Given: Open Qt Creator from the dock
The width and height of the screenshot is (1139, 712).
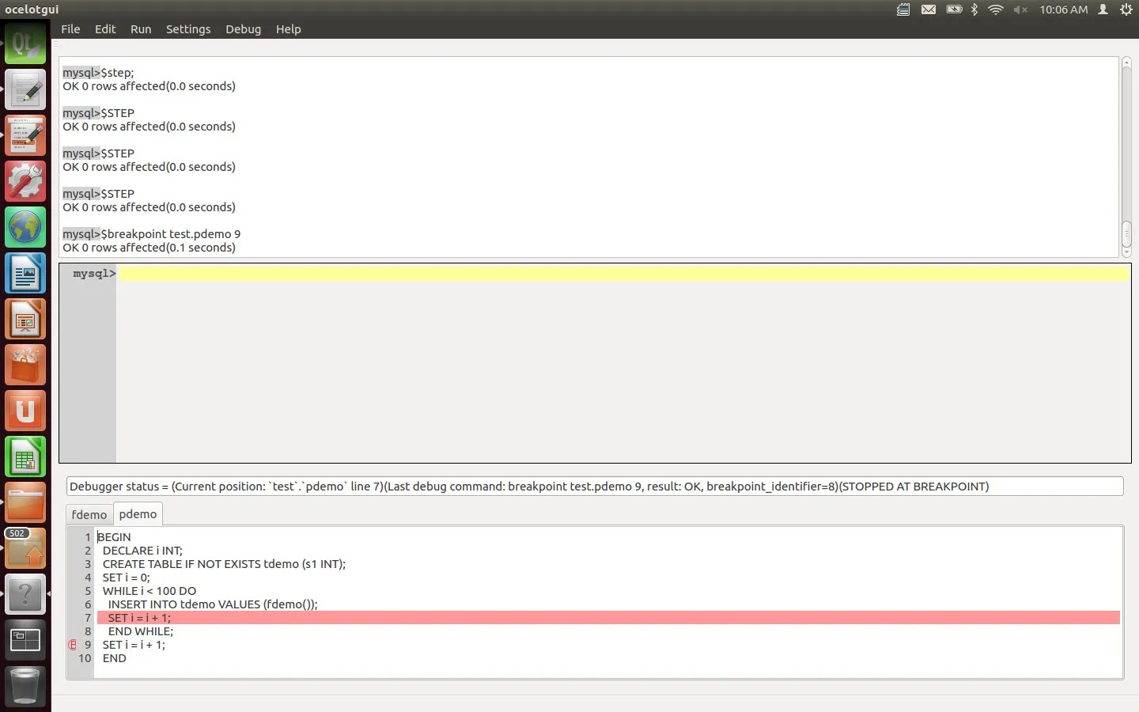Looking at the screenshot, I should (25, 44).
